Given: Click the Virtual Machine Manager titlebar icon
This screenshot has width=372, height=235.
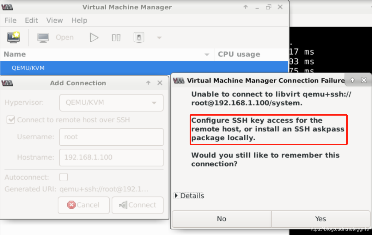Looking at the screenshot, I should 7,7.
